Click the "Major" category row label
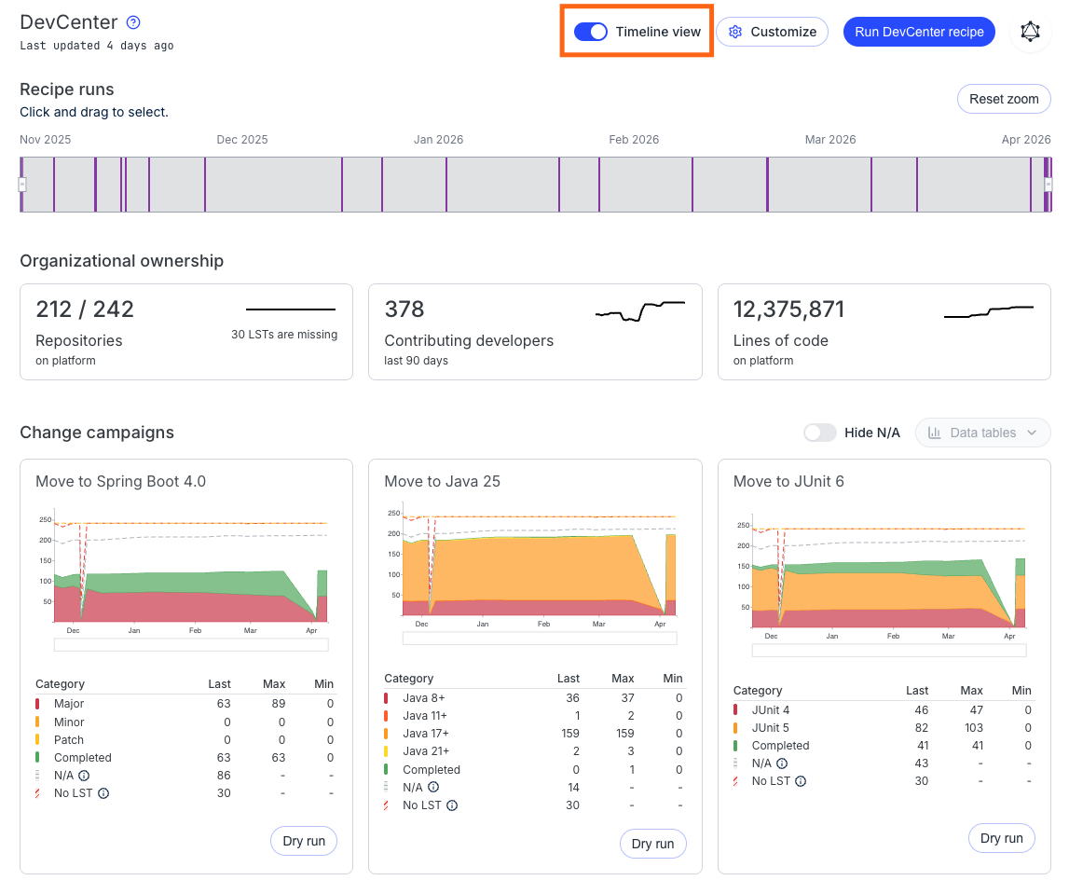 [69, 704]
